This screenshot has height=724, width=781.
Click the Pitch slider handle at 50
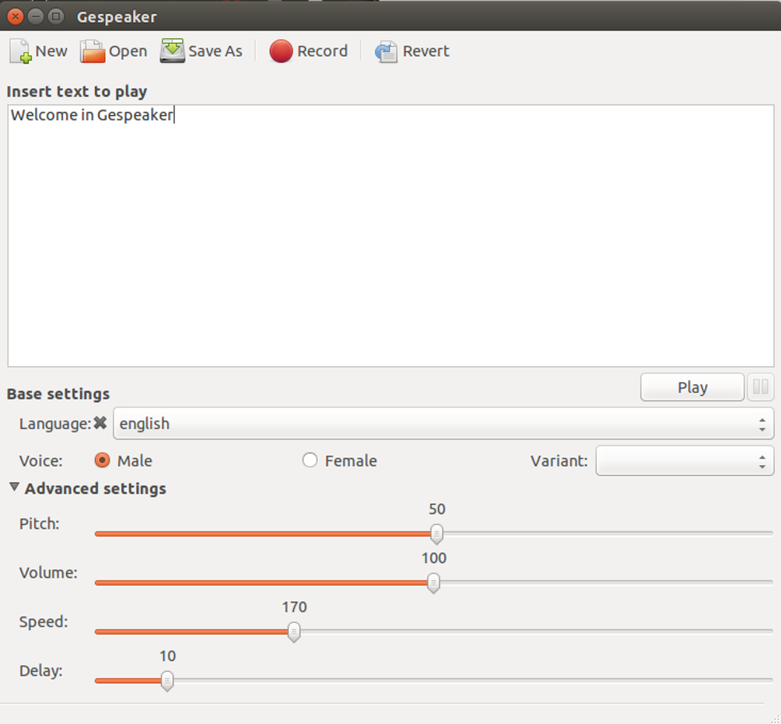click(x=436, y=533)
